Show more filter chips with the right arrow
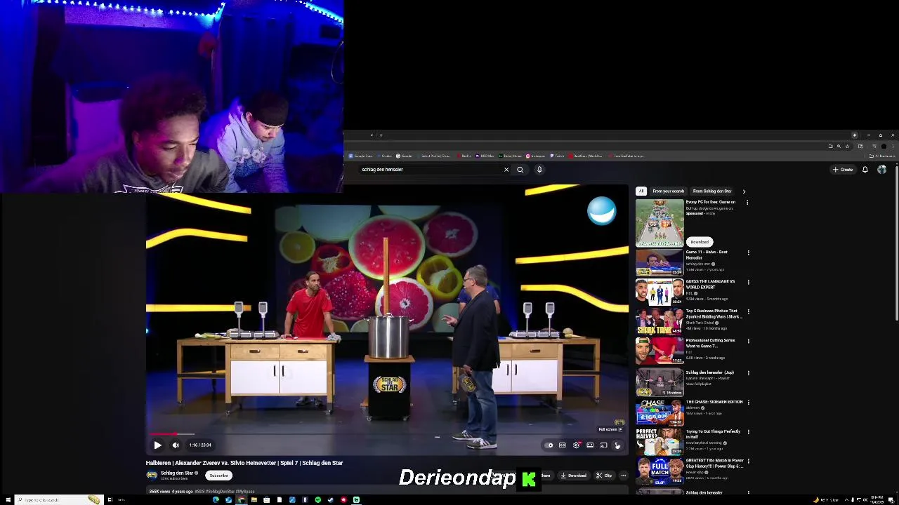This screenshot has height=505, width=899. pos(744,191)
